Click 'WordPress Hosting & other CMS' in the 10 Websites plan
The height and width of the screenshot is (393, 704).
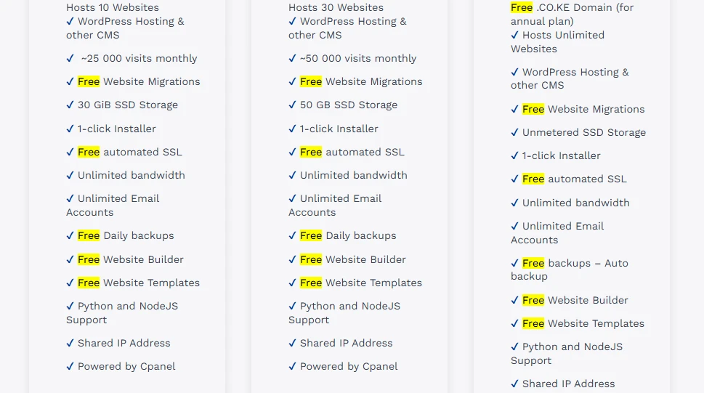(125, 28)
